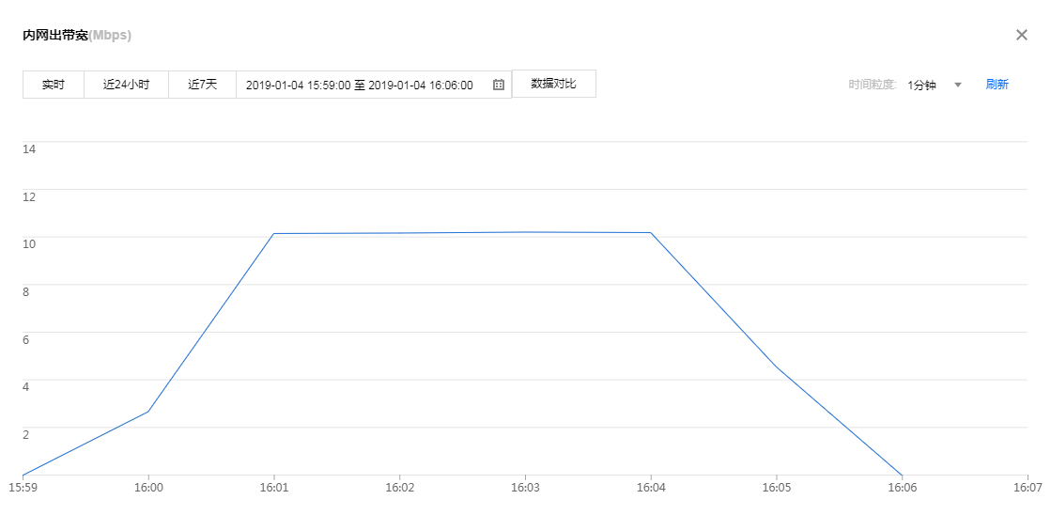The width and height of the screenshot is (1051, 515).
Task: Open the calendar date picker icon
Action: (499, 85)
